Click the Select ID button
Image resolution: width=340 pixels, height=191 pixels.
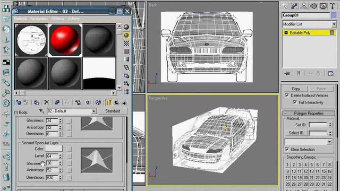(296, 133)
